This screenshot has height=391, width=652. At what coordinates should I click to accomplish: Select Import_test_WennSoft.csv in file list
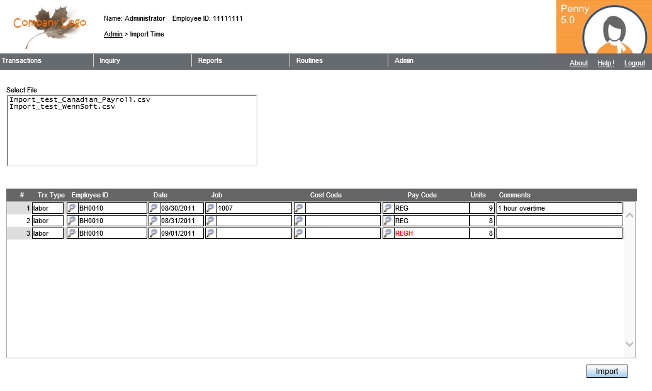pyautogui.click(x=62, y=107)
